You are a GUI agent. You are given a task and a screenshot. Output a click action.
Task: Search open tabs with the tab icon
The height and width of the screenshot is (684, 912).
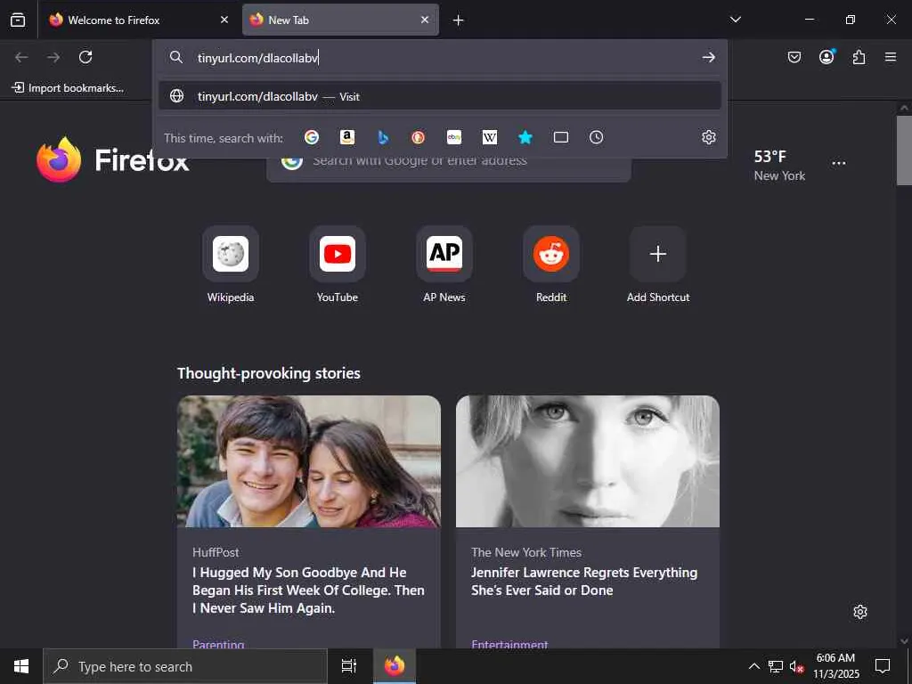[561, 137]
